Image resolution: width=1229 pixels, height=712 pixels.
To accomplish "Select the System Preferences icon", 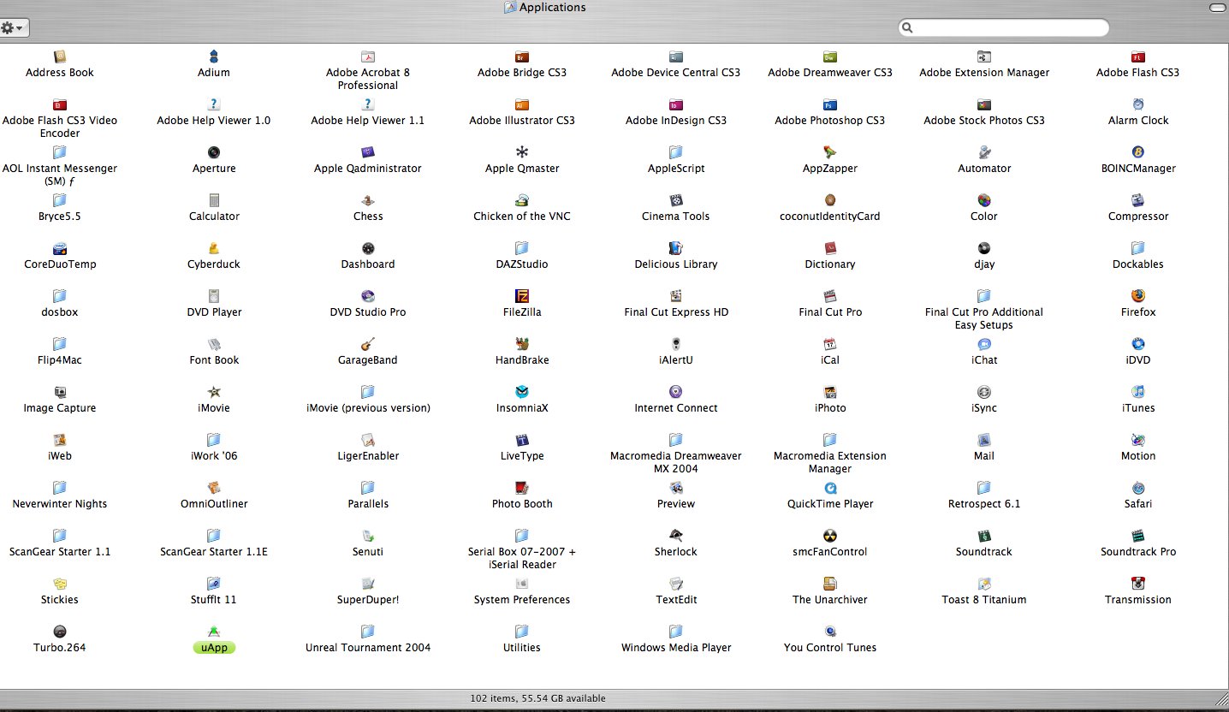I will 522,584.
